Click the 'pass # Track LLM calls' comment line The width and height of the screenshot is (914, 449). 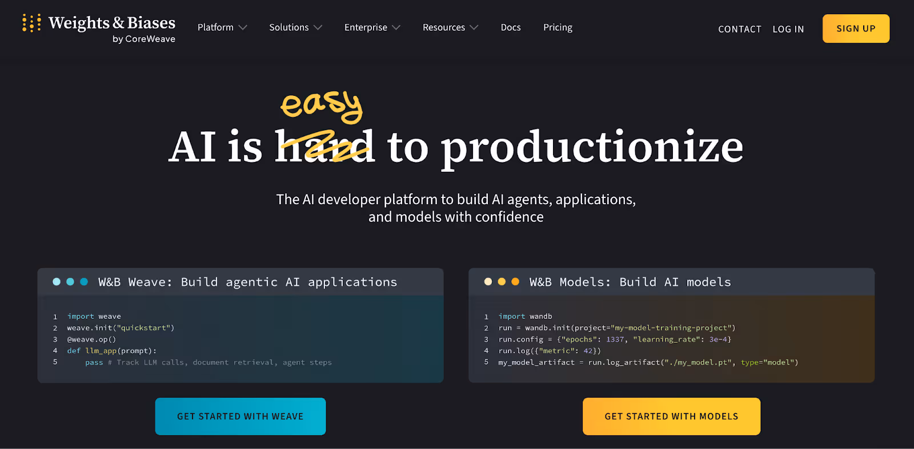(209, 362)
